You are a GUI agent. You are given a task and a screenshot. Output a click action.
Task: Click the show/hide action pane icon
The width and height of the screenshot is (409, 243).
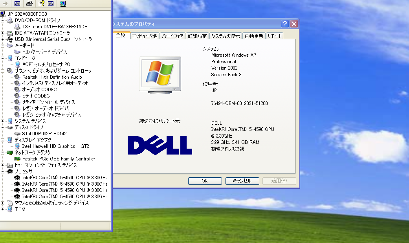(51, 4)
